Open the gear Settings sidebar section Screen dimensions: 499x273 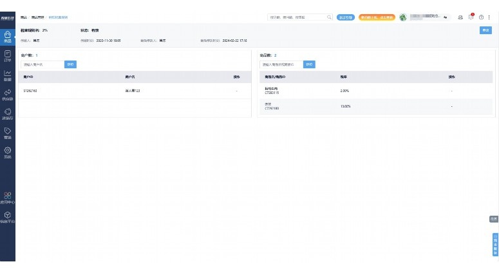click(8, 153)
